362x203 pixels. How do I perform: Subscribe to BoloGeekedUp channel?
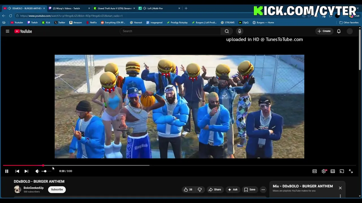point(57,189)
